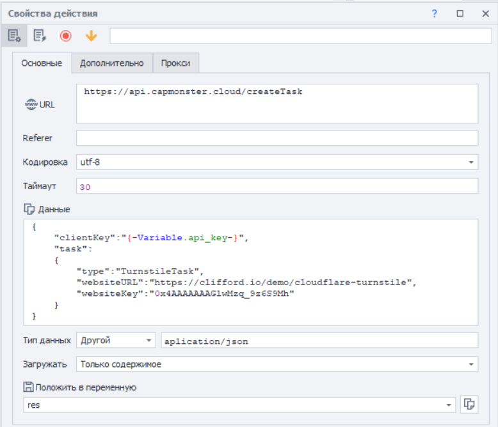Image resolution: width=498 pixels, height=427 pixels.
Task: Click the URL input field with createTask address
Action: 277,104
